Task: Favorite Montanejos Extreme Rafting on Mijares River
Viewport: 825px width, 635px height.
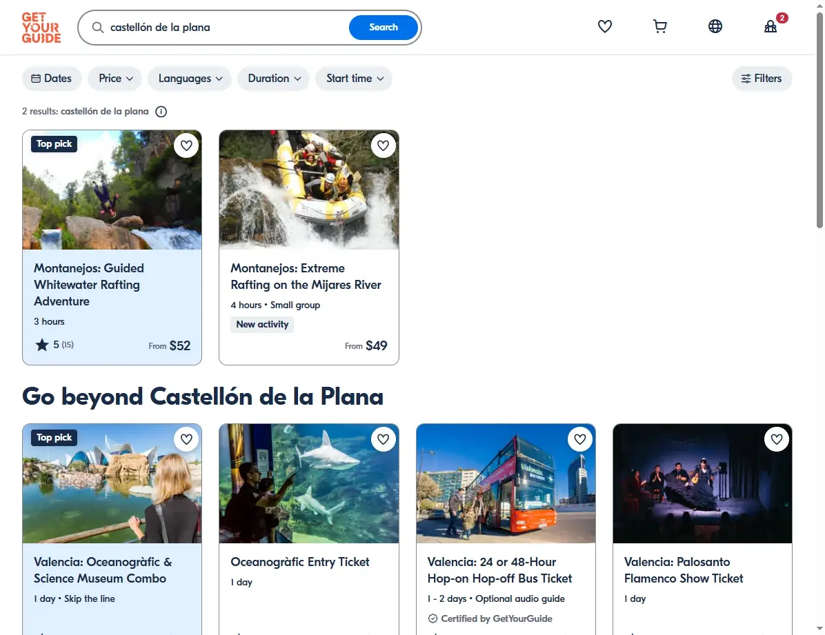Action: click(383, 145)
